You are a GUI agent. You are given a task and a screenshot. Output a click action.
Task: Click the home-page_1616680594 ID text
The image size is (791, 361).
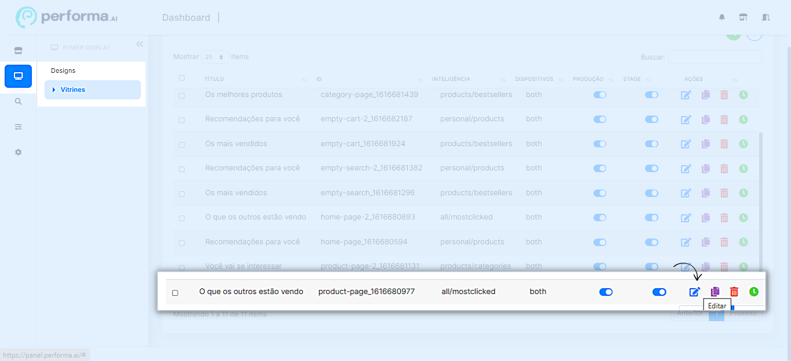click(x=364, y=242)
